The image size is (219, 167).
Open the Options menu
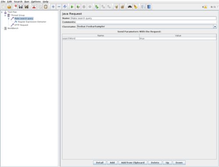36,2
